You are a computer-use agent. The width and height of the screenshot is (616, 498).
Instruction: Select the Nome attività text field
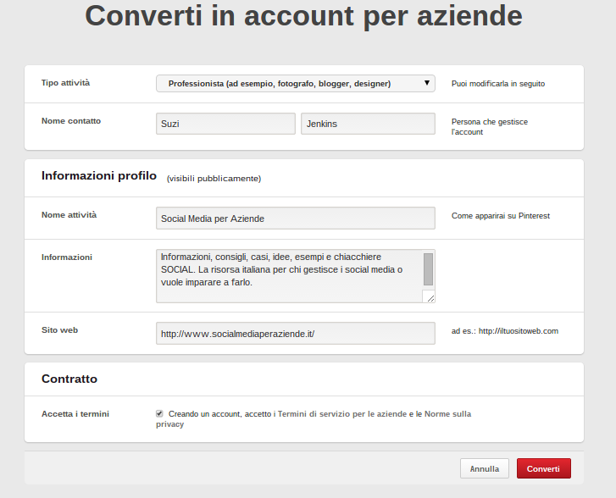pyautogui.click(x=295, y=218)
